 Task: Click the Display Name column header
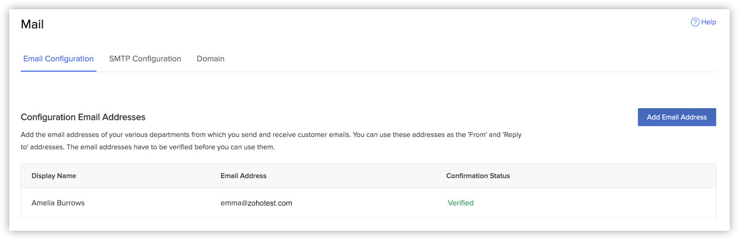[x=54, y=176]
